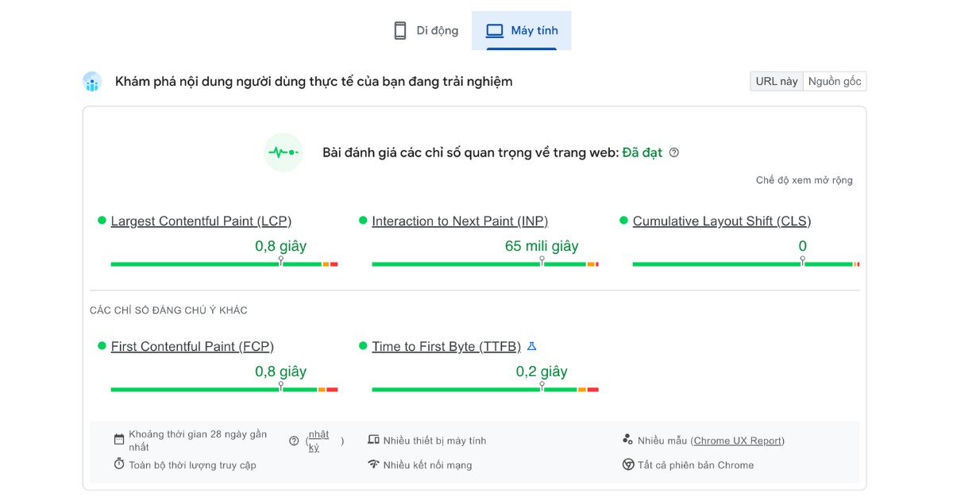This screenshot has width=953, height=500.
Task: Select the Máy tính tab
Action: (x=522, y=31)
